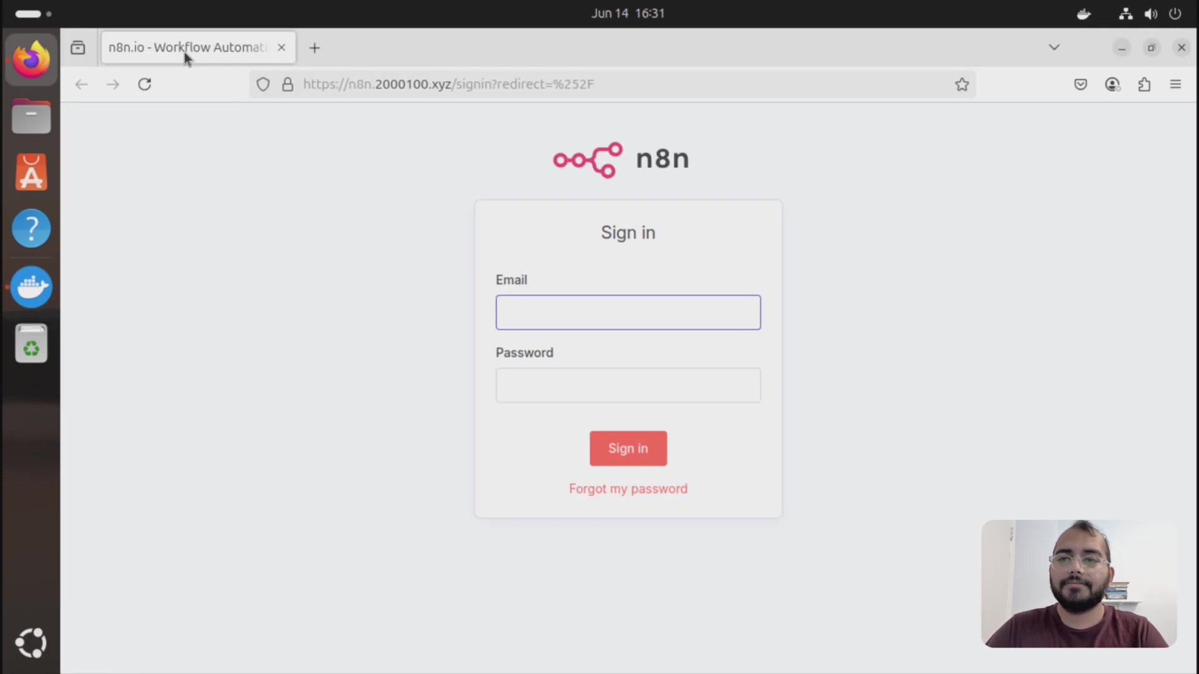Open clock and calendar Jun 14 16:31

click(x=628, y=13)
